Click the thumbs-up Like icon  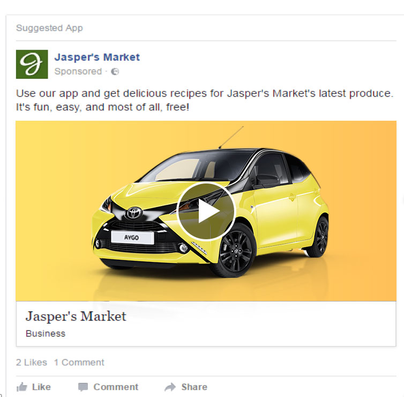pyautogui.click(x=21, y=387)
